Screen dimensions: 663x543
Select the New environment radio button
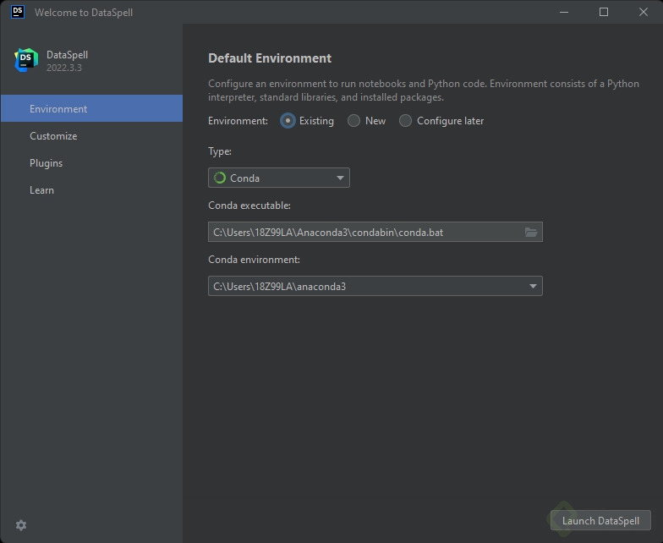353,121
